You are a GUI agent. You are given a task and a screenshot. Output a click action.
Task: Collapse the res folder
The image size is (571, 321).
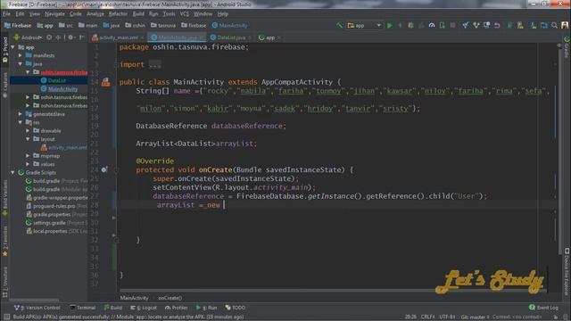pos(21,122)
